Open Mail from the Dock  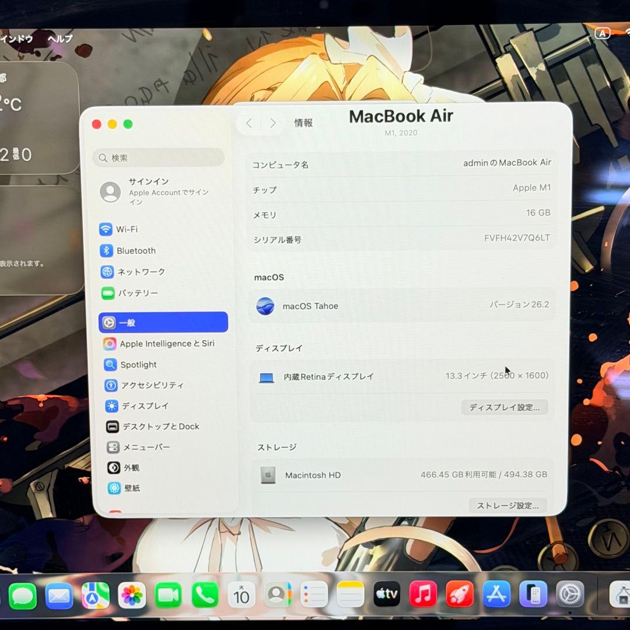[x=59, y=596]
